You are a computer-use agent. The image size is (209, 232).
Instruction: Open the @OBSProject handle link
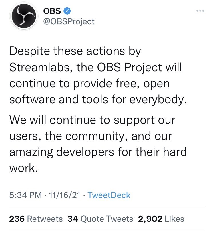[x=69, y=22]
